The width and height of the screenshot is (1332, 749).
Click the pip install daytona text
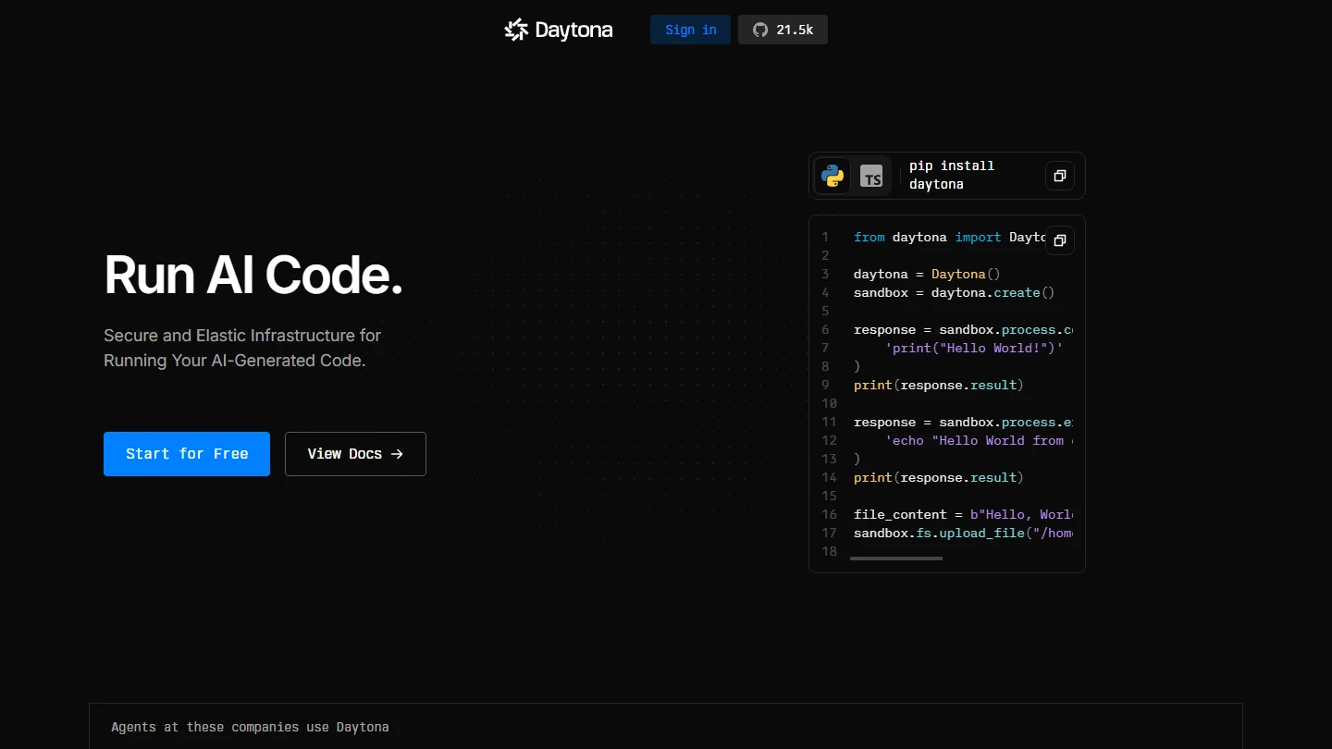[951, 175]
